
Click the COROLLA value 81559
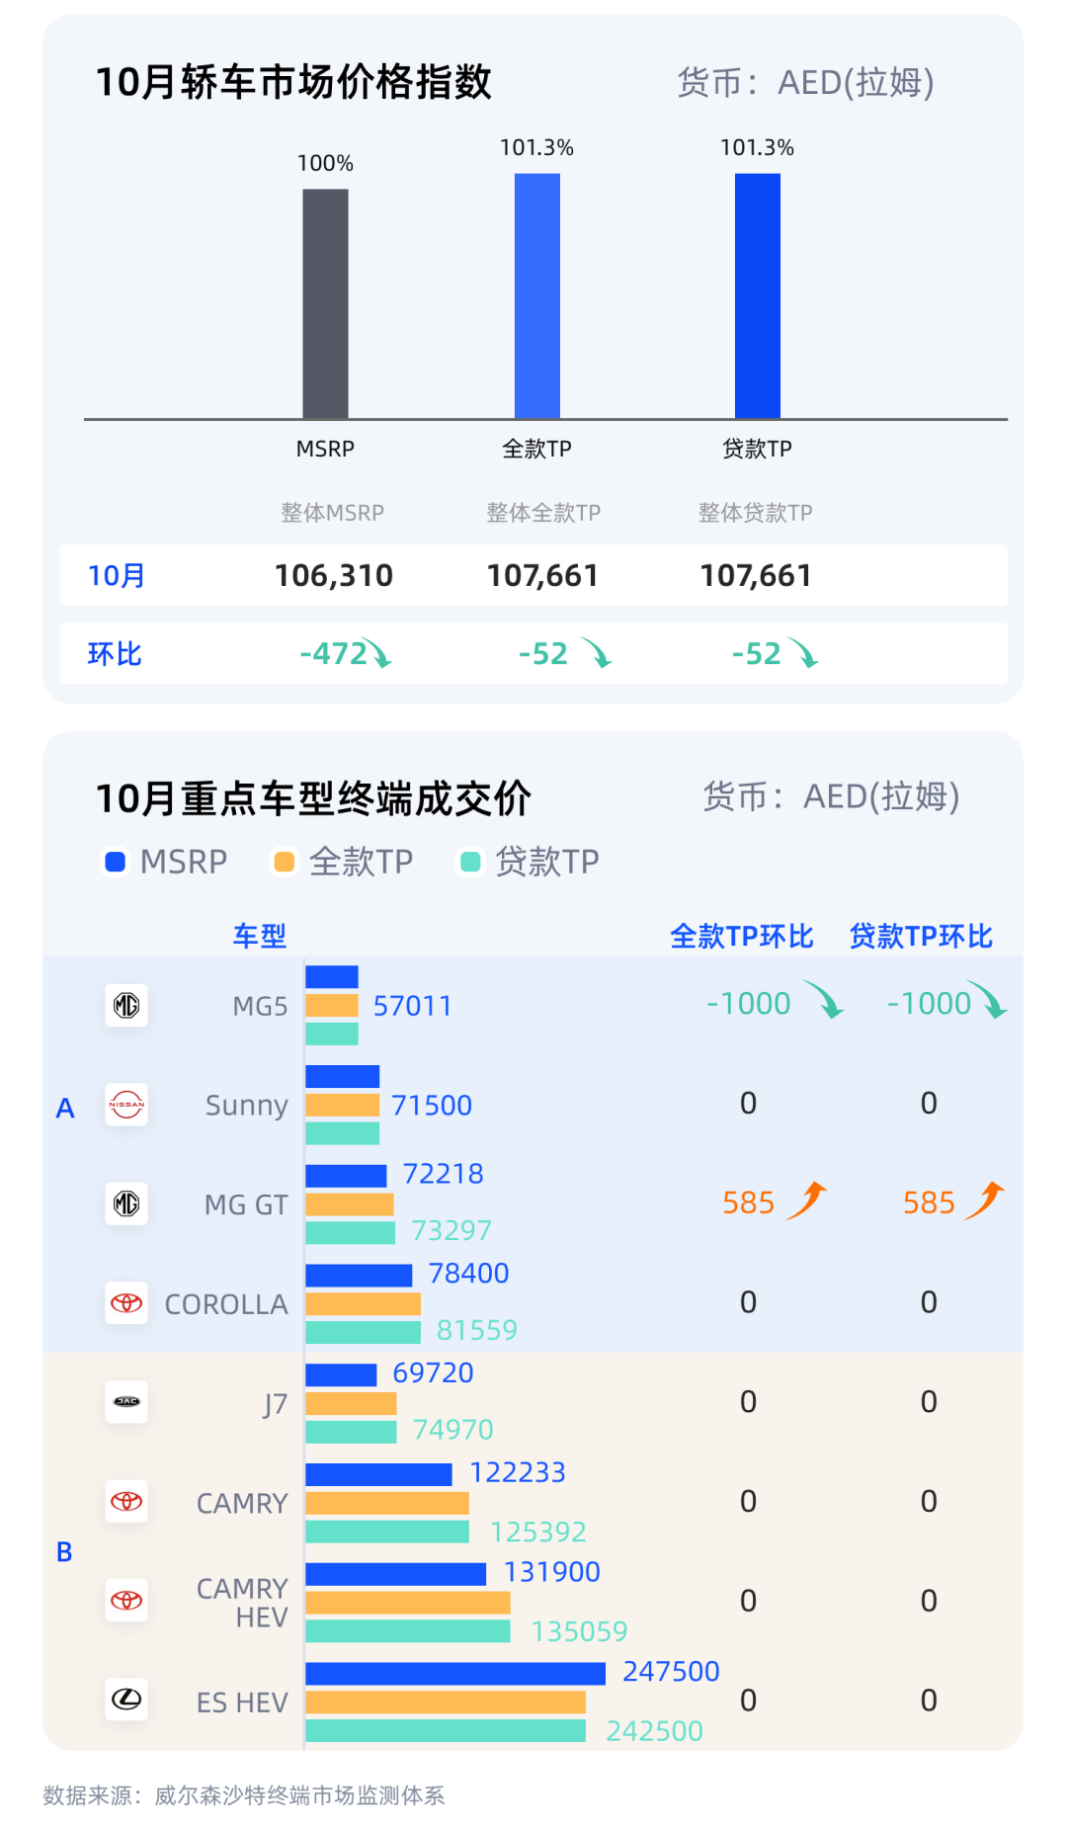coord(477,1330)
